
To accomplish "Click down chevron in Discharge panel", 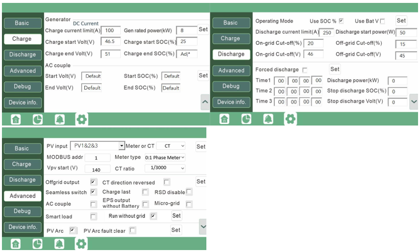I will [414, 102].
